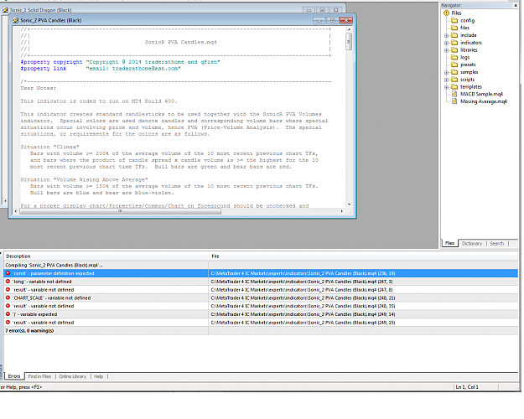Click the libraries folder icon
Viewport: 524px width, 419px height.
[454, 49]
